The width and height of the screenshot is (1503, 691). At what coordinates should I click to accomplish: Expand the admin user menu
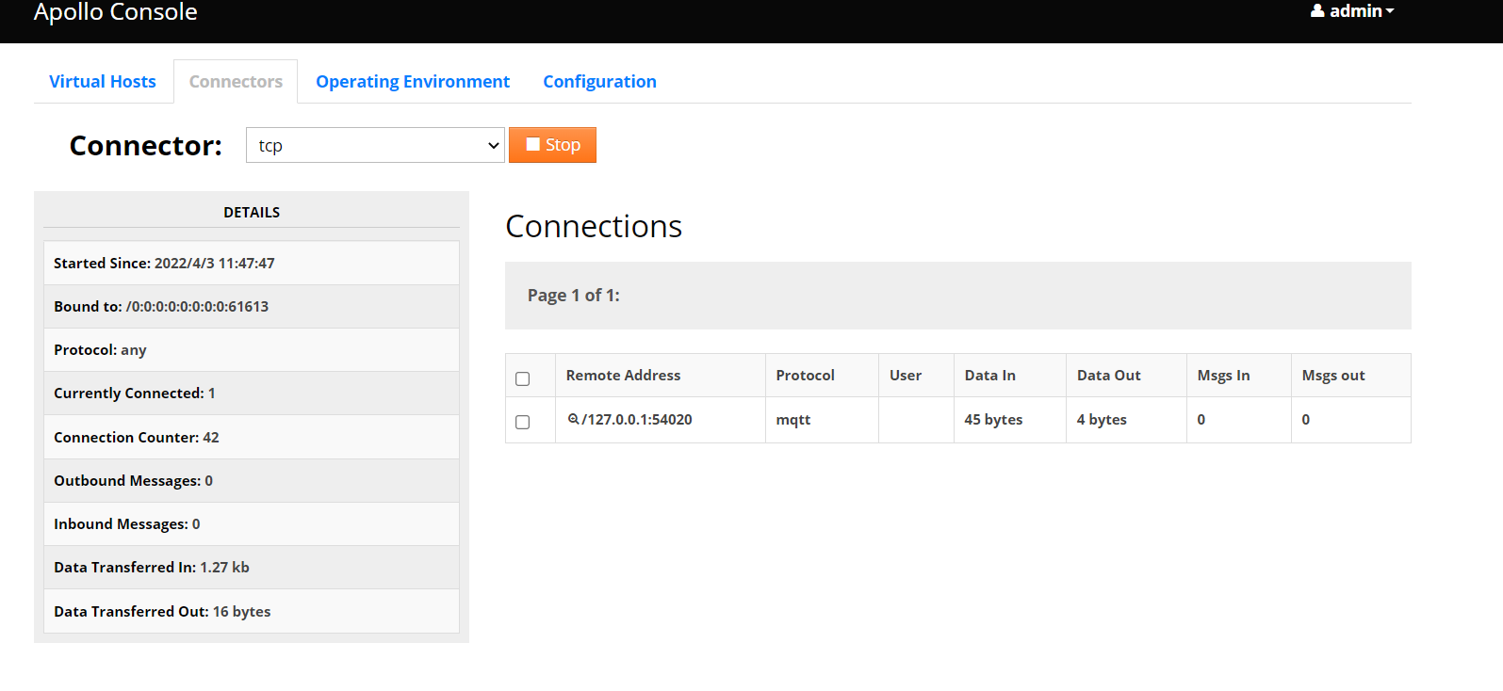click(x=1352, y=11)
